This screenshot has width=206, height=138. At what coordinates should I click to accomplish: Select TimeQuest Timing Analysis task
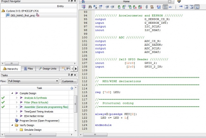pyautogui.click(x=39, y=112)
